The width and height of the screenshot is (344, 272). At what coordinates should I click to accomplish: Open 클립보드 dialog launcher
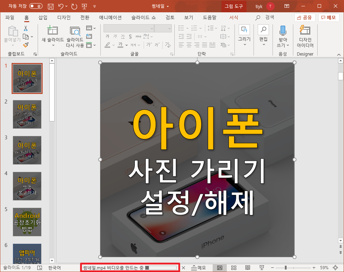(x=35, y=54)
